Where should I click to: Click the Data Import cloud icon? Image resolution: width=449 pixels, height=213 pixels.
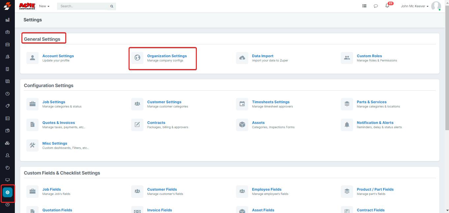coord(242,58)
